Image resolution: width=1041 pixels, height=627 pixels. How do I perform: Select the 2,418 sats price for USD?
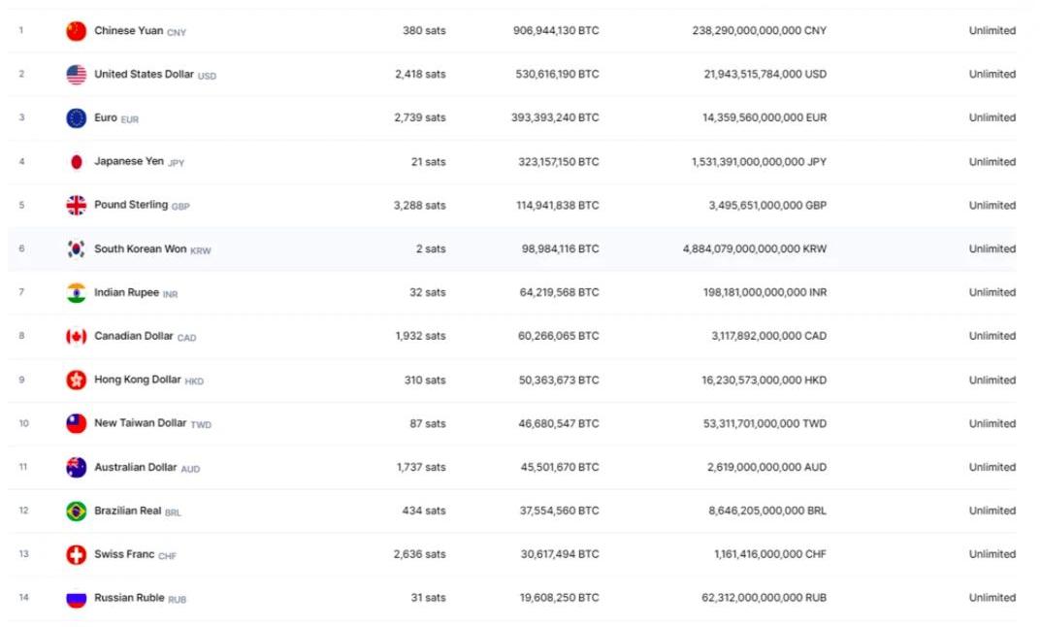click(420, 74)
